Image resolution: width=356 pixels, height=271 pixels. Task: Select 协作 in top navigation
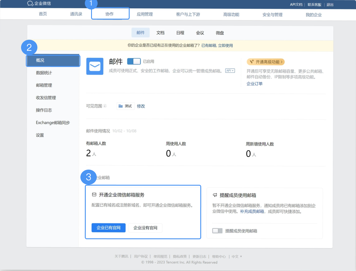point(110,14)
